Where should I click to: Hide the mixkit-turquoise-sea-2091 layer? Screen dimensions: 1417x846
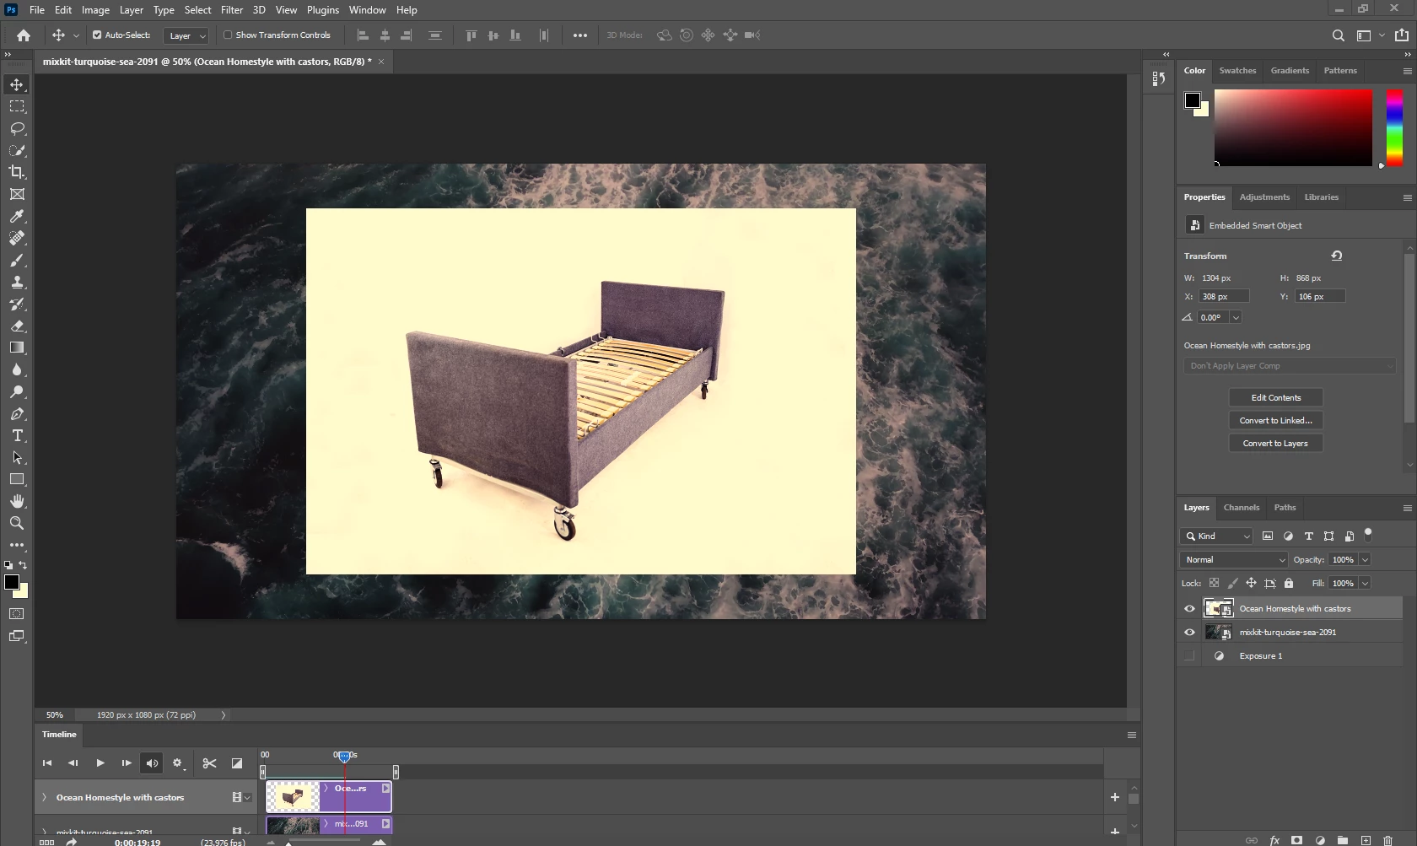1189,633
